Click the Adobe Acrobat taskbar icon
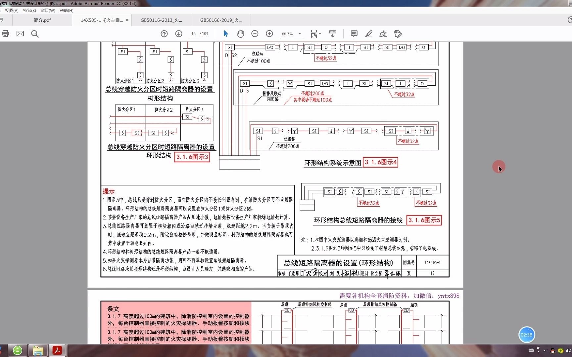 (58, 350)
